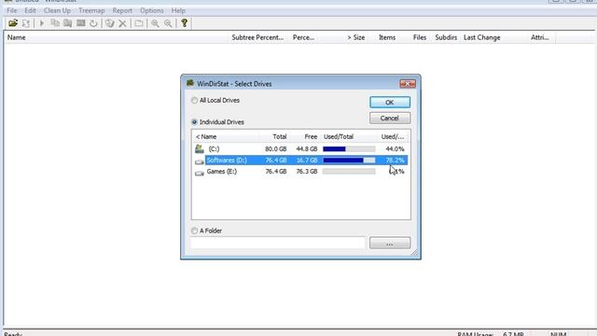Click the Games (E:) usage bar

349,172
